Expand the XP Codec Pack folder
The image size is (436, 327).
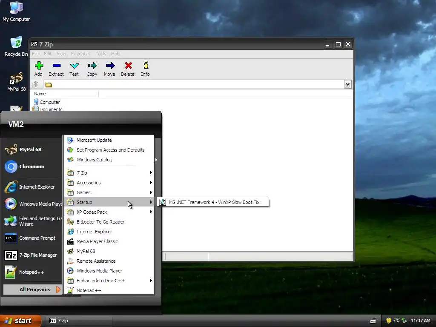pyautogui.click(x=109, y=212)
